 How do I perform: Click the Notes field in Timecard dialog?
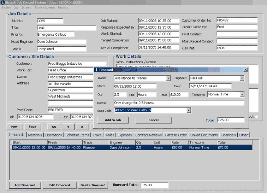click(179, 103)
